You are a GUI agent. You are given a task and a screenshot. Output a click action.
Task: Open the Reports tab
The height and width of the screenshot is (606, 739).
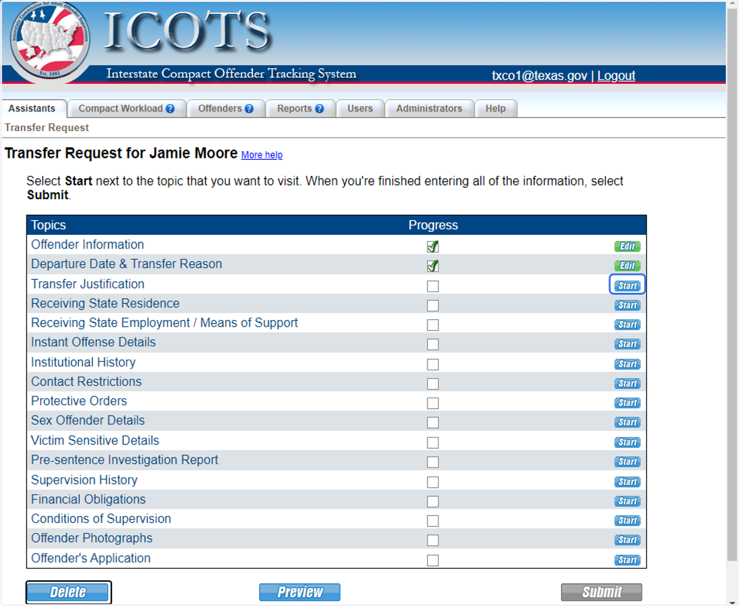pos(301,109)
